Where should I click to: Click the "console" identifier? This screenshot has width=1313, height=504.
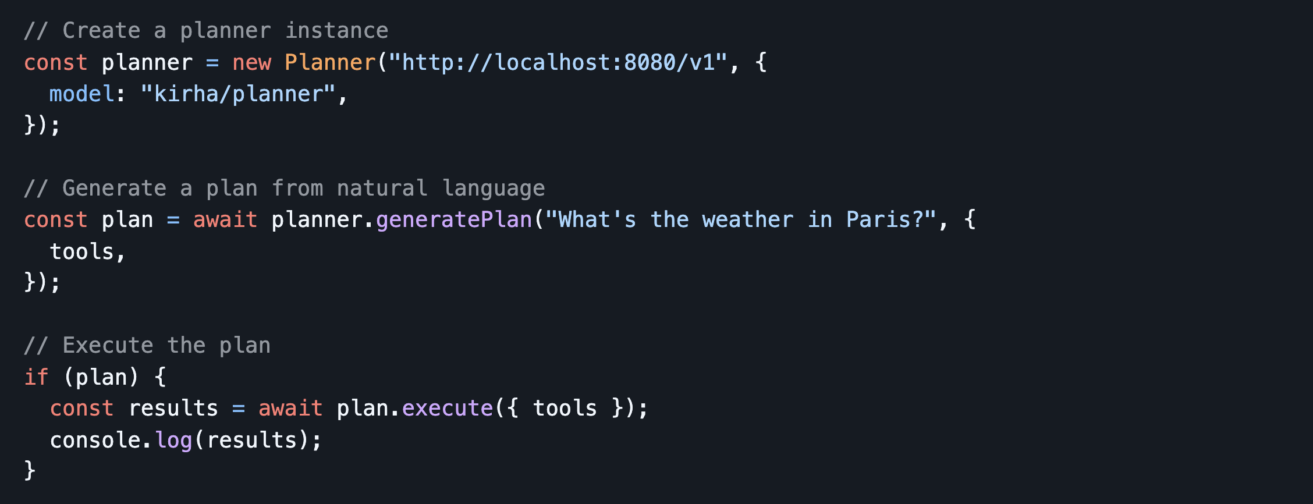click(95, 440)
